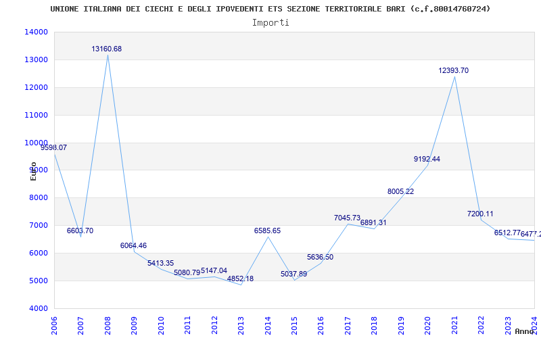Click the x-axis year 2010

161,326
